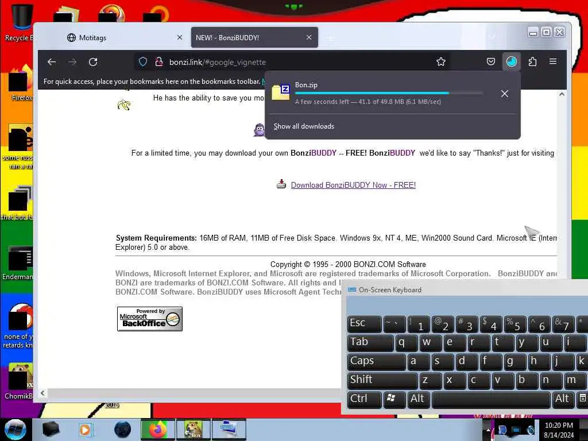
Task: Click the number 5 key on keyboard
Action: (x=515, y=324)
